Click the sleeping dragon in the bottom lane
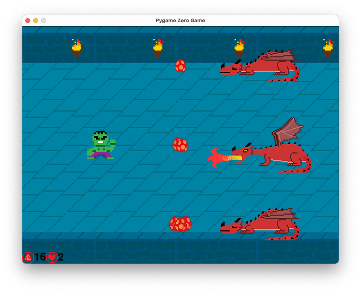 [x=260, y=224]
